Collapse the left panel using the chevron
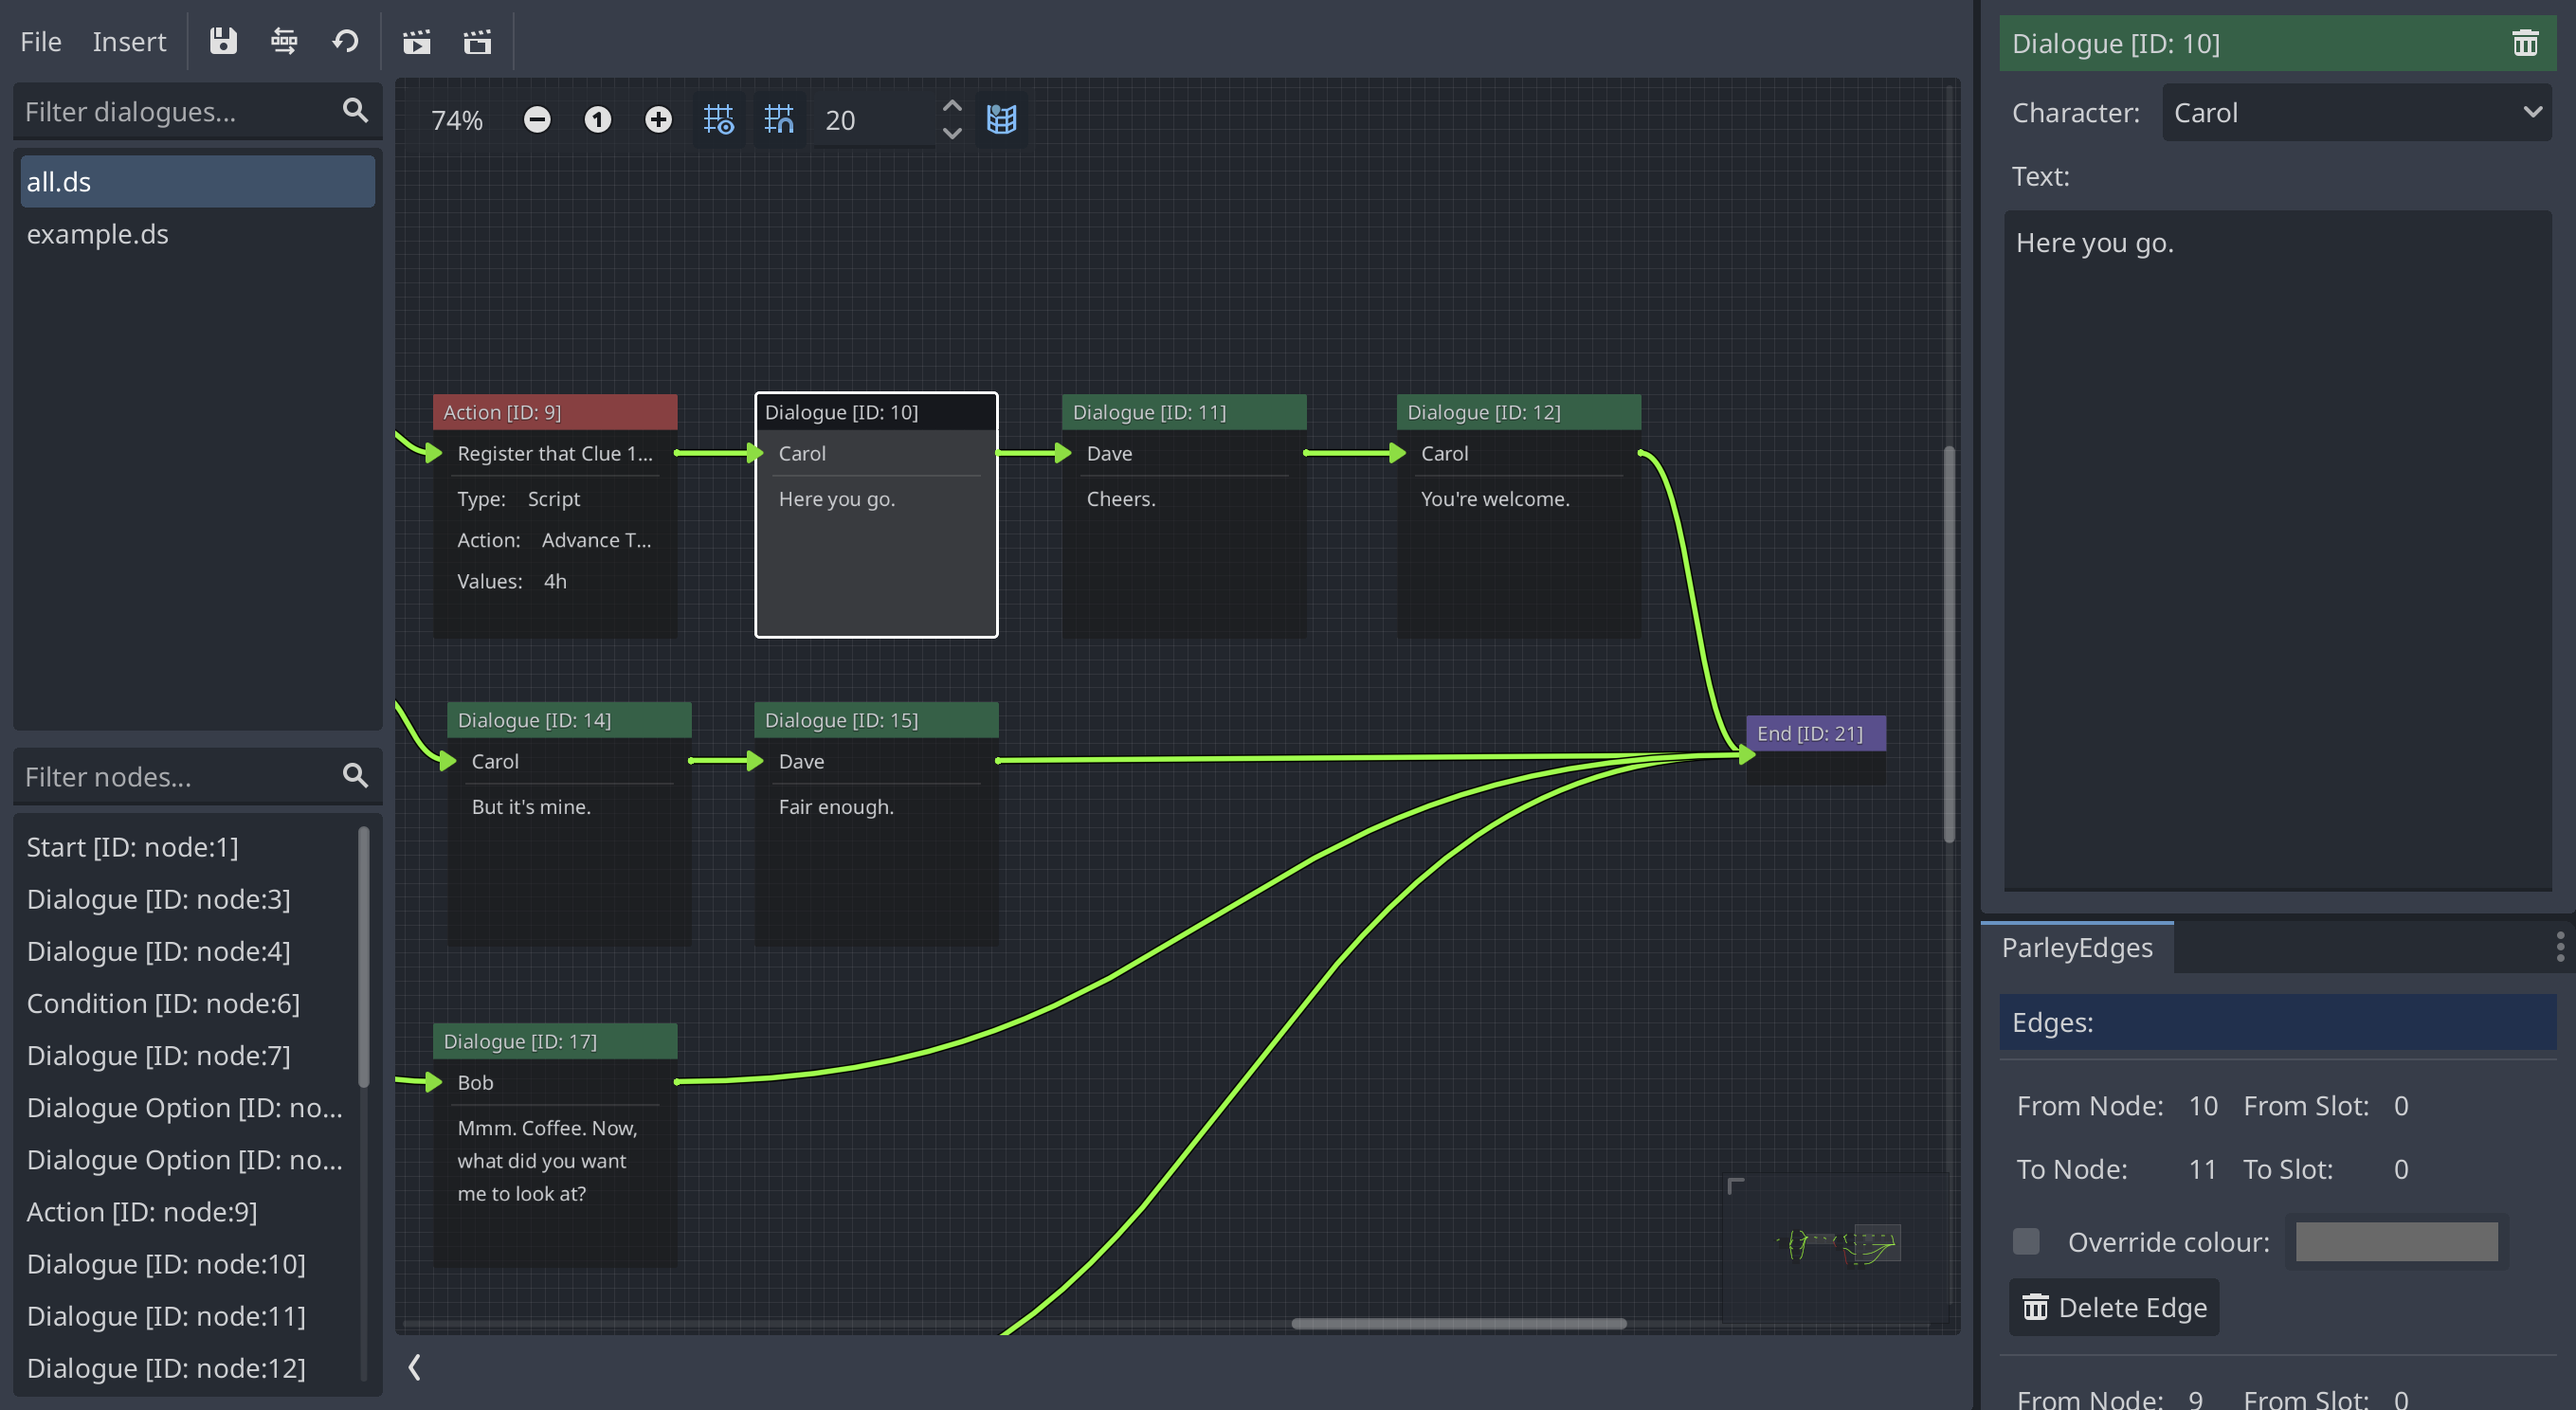 (x=413, y=1367)
